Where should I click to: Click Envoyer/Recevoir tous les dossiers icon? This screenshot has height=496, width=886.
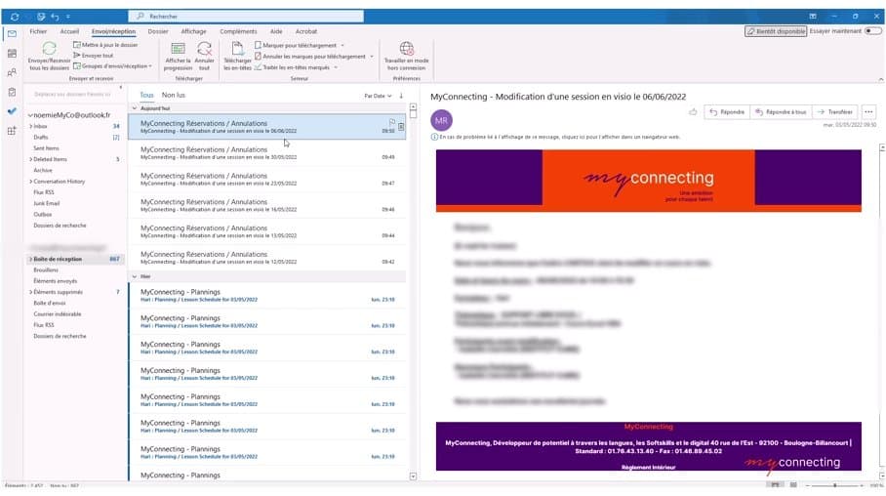(x=49, y=50)
